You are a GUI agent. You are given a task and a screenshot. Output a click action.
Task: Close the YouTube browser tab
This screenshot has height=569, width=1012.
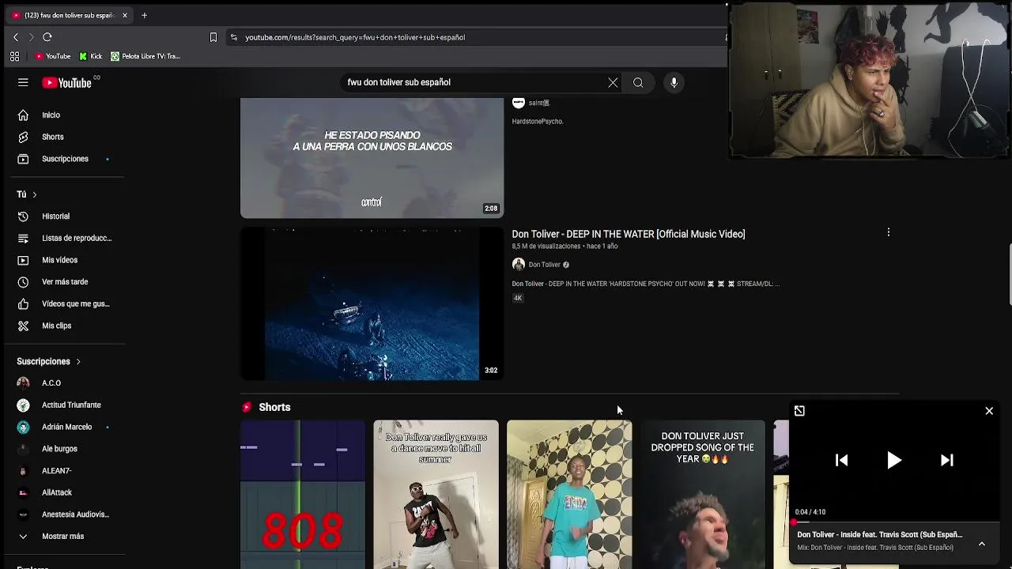click(x=124, y=15)
